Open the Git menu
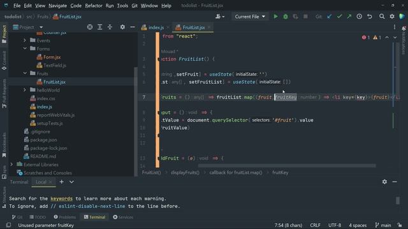Viewport: 408px width, 229px height. point(135,6)
